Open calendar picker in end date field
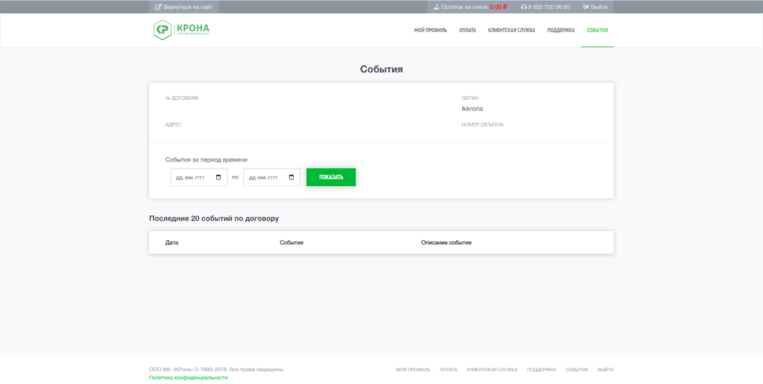Image resolution: width=763 pixels, height=384 pixels. point(292,177)
